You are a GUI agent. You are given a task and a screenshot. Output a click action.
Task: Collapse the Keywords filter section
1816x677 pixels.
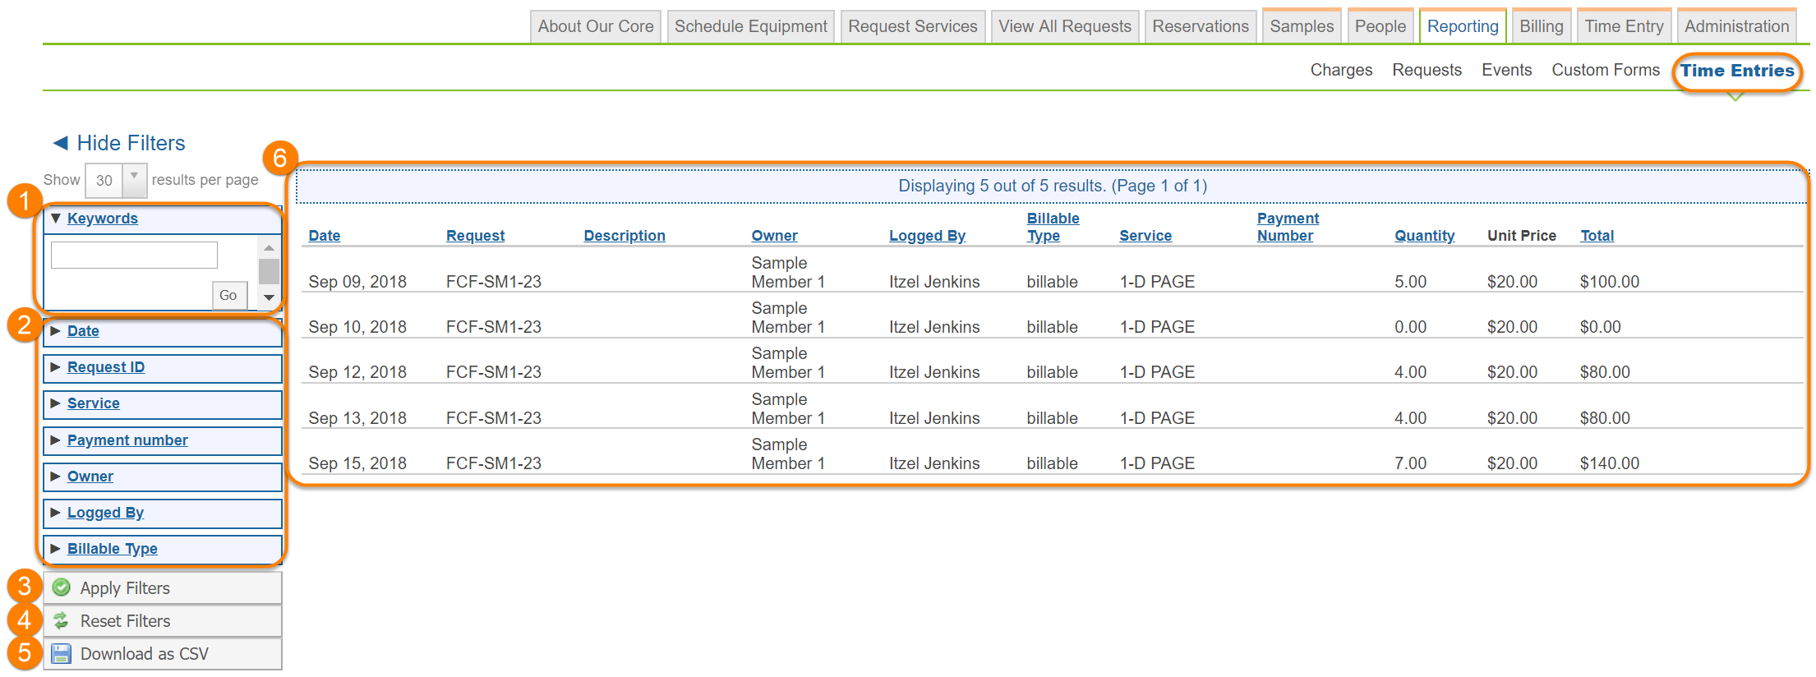click(x=56, y=219)
